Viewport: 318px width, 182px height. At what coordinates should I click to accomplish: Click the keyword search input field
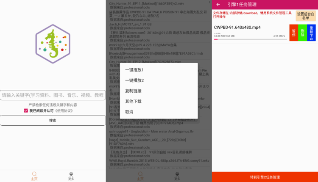click(x=53, y=95)
